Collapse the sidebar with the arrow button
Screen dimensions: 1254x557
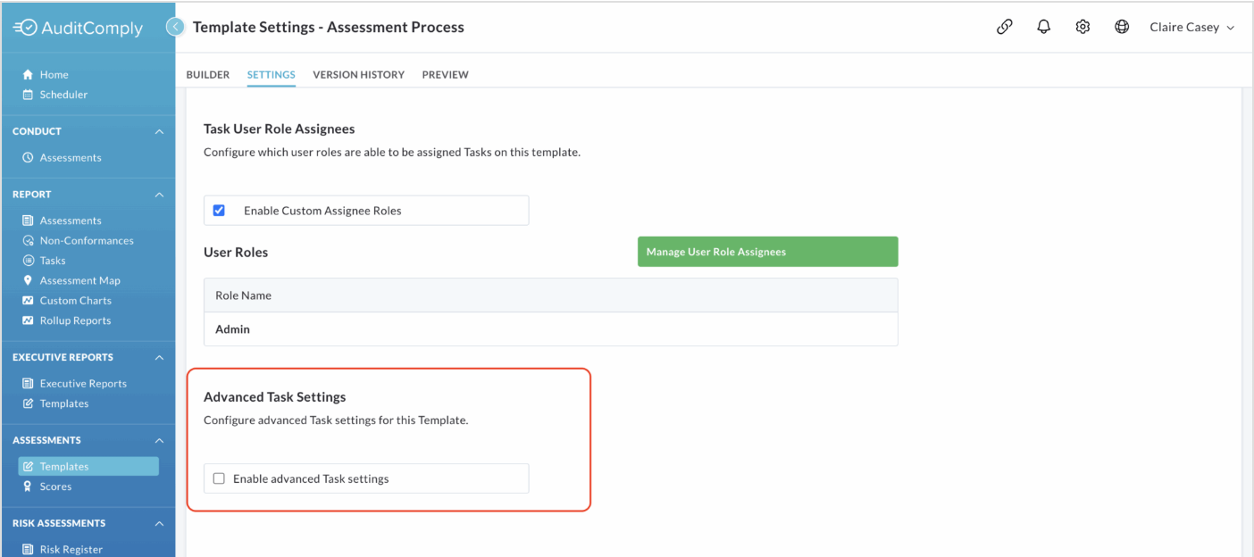tap(175, 27)
